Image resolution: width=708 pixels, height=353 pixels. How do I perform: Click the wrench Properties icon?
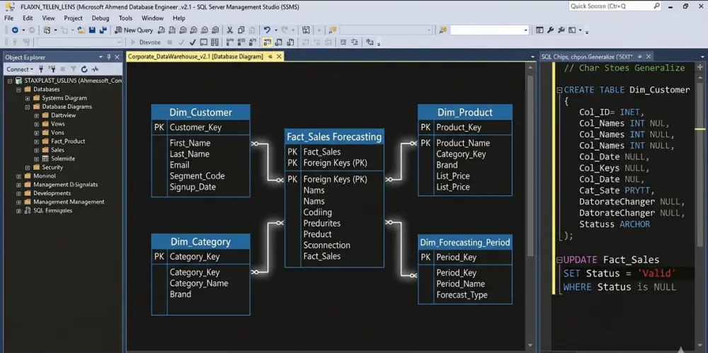coord(550,30)
